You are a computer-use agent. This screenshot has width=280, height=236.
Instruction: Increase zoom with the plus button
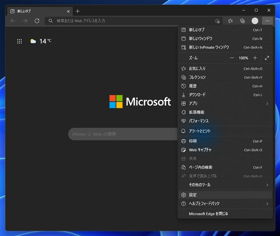tap(255, 58)
